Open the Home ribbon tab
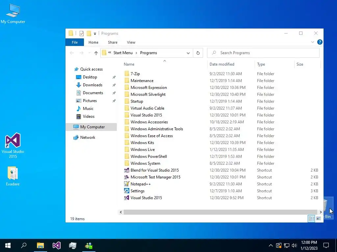Image resolution: width=337 pixels, height=252 pixels. (93, 42)
